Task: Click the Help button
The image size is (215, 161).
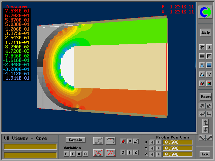Action: pyautogui.click(x=205, y=32)
